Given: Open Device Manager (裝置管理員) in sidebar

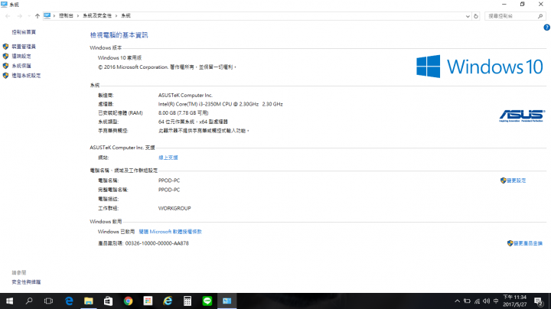Looking at the screenshot, I should pyautogui.click(x=24, y=47).
